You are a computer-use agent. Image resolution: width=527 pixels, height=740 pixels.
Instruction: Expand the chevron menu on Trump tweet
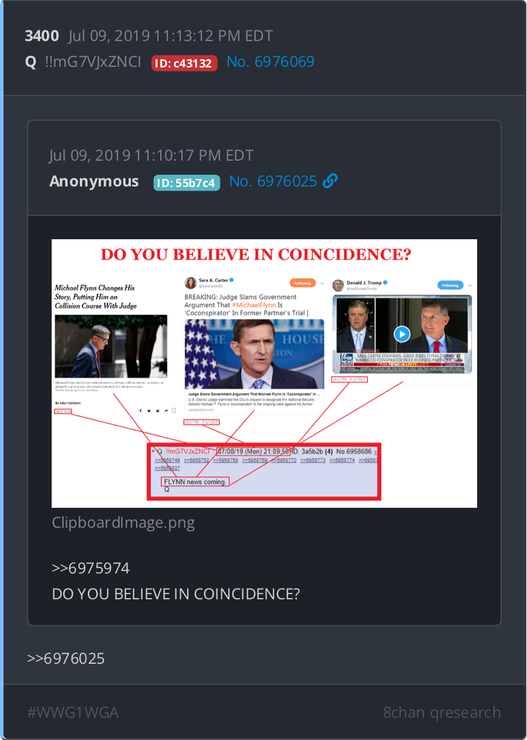click(470, 285)
